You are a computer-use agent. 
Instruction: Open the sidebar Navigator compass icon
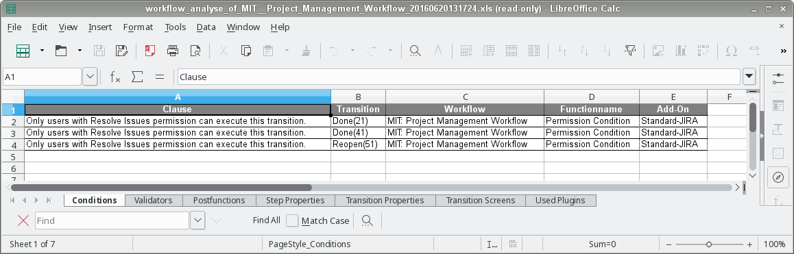(778, 177)
